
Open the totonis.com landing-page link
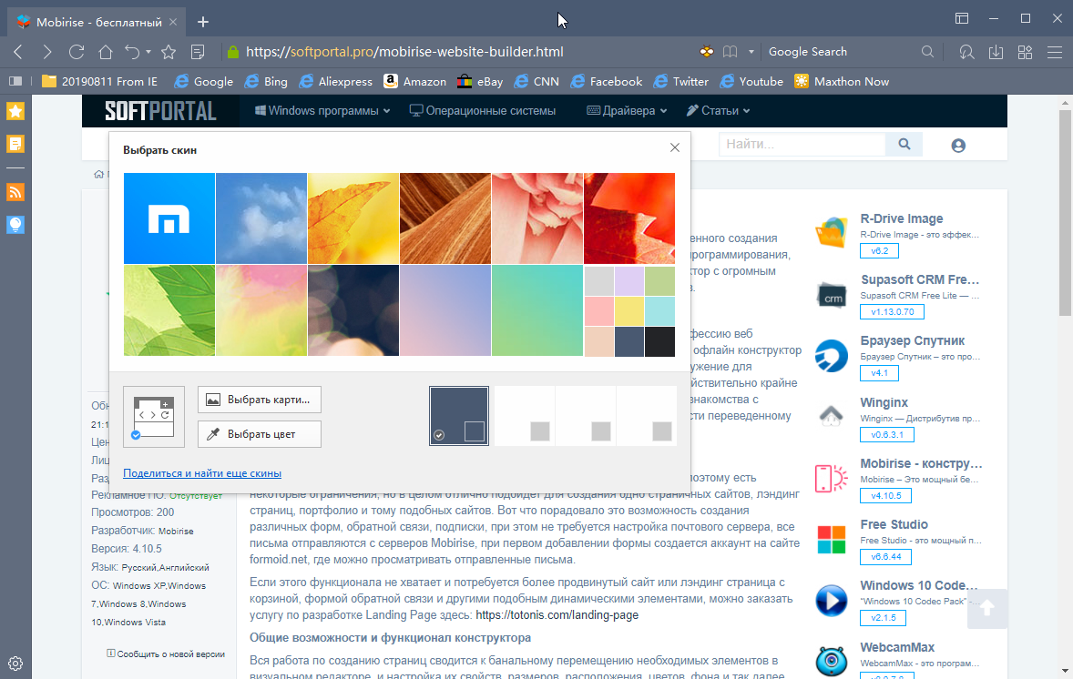point(557,614)
